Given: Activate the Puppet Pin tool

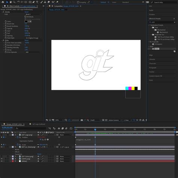Looking at the screenshot, I should click(x=57, y=2).
